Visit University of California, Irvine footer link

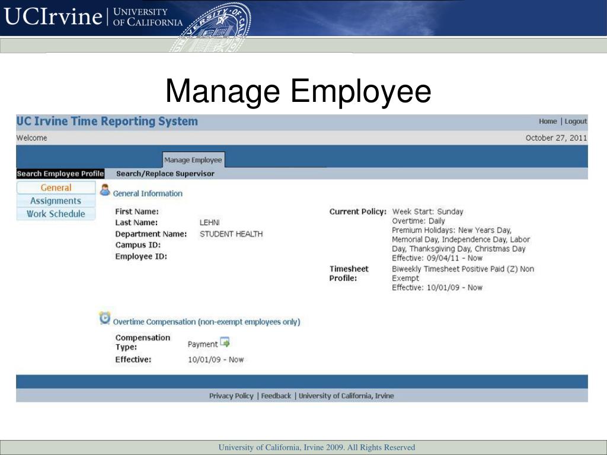pos(346,396)
